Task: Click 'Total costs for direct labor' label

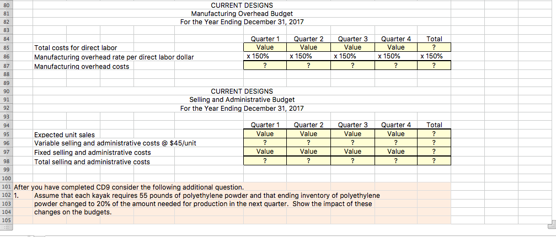Action: tap(75, 48)
